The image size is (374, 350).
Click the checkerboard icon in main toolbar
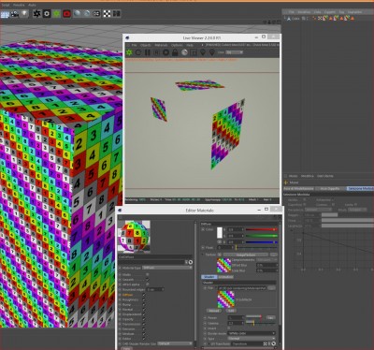(107, 14)
